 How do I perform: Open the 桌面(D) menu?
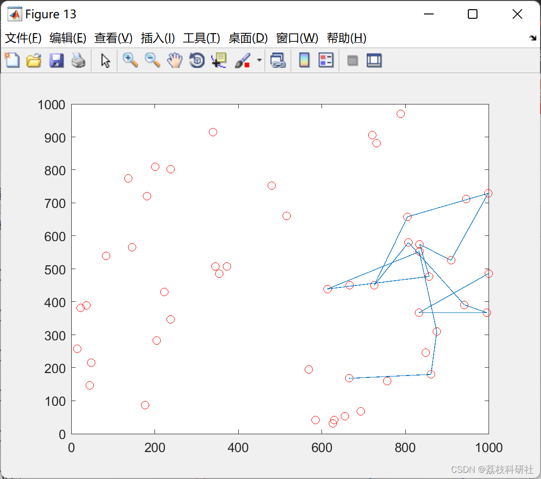pos(248,38)
